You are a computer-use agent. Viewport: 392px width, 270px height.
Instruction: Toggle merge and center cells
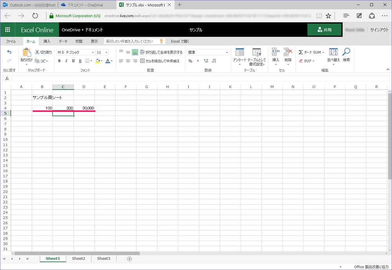[160, 61]
